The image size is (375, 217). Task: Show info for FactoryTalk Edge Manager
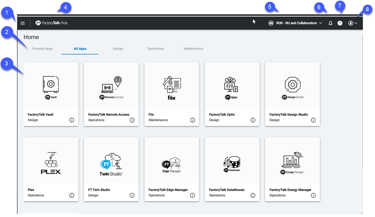click(x=193, y=195)
